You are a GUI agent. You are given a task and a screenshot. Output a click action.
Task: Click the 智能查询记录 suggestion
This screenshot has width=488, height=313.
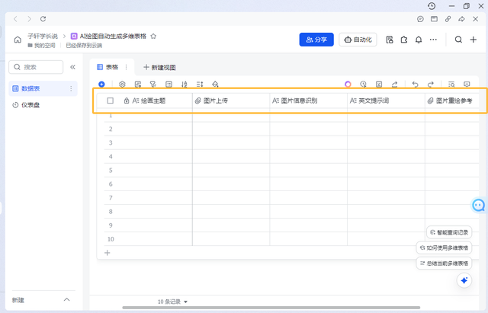coord(449,232)
